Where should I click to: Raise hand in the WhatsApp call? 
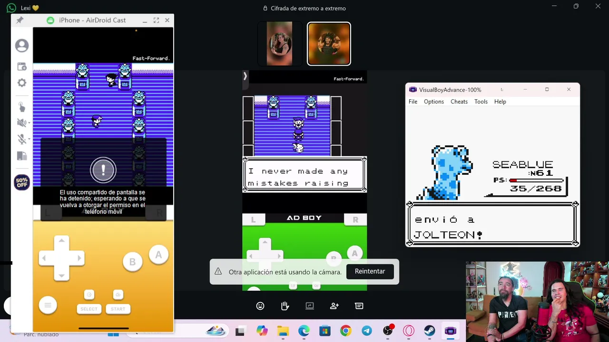[285, 306]
